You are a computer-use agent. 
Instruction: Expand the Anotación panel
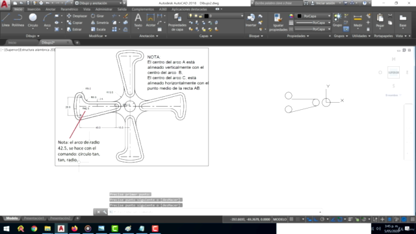149,36
